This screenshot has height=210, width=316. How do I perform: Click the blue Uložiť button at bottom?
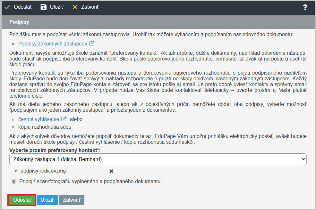tap(47, 200)
